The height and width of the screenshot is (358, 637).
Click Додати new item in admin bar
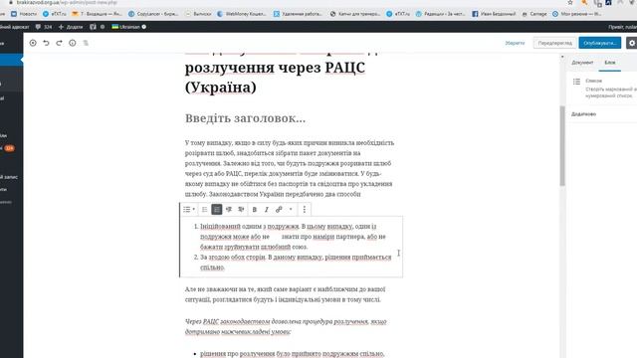click(71, 27)
